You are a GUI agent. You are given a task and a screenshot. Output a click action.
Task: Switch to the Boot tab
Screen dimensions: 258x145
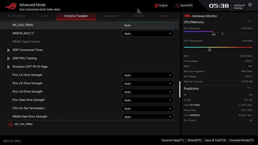[164, 16]
